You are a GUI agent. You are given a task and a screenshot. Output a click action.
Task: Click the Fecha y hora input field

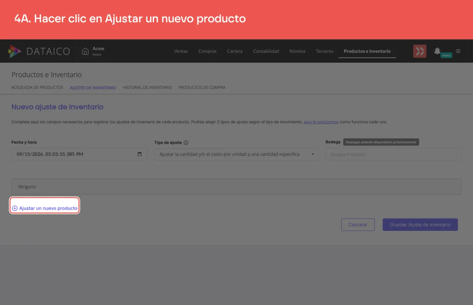(79, 154)
